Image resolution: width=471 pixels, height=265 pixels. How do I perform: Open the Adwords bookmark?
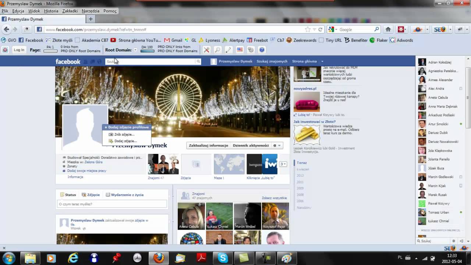tap(401, 40)
